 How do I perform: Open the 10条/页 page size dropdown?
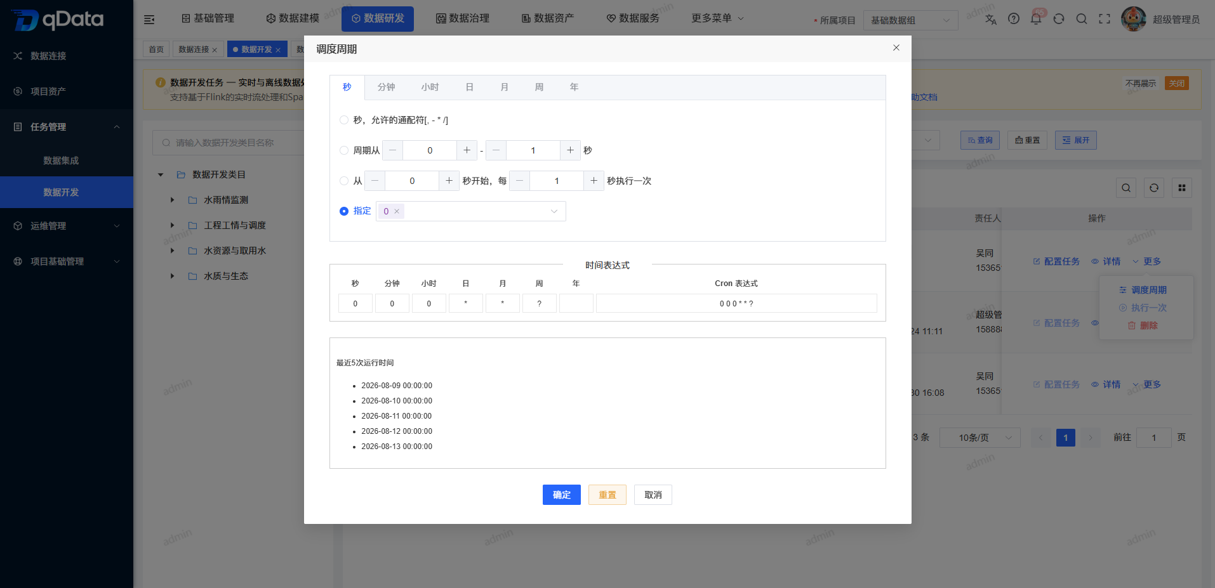coord(980,438)
